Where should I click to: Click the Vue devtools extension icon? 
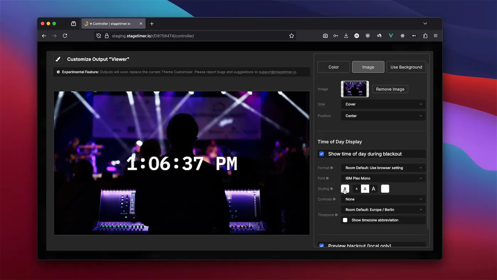(x=391, y=36)
